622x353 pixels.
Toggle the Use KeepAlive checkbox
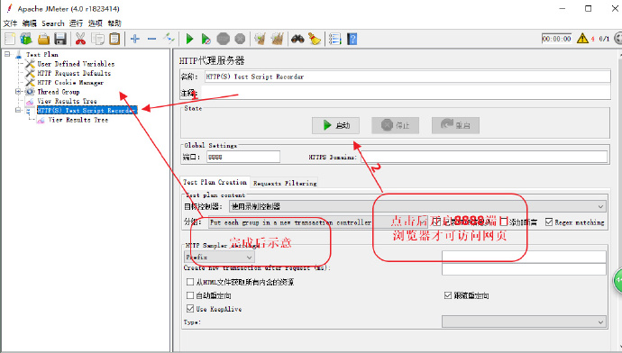(x=190, y=308)
